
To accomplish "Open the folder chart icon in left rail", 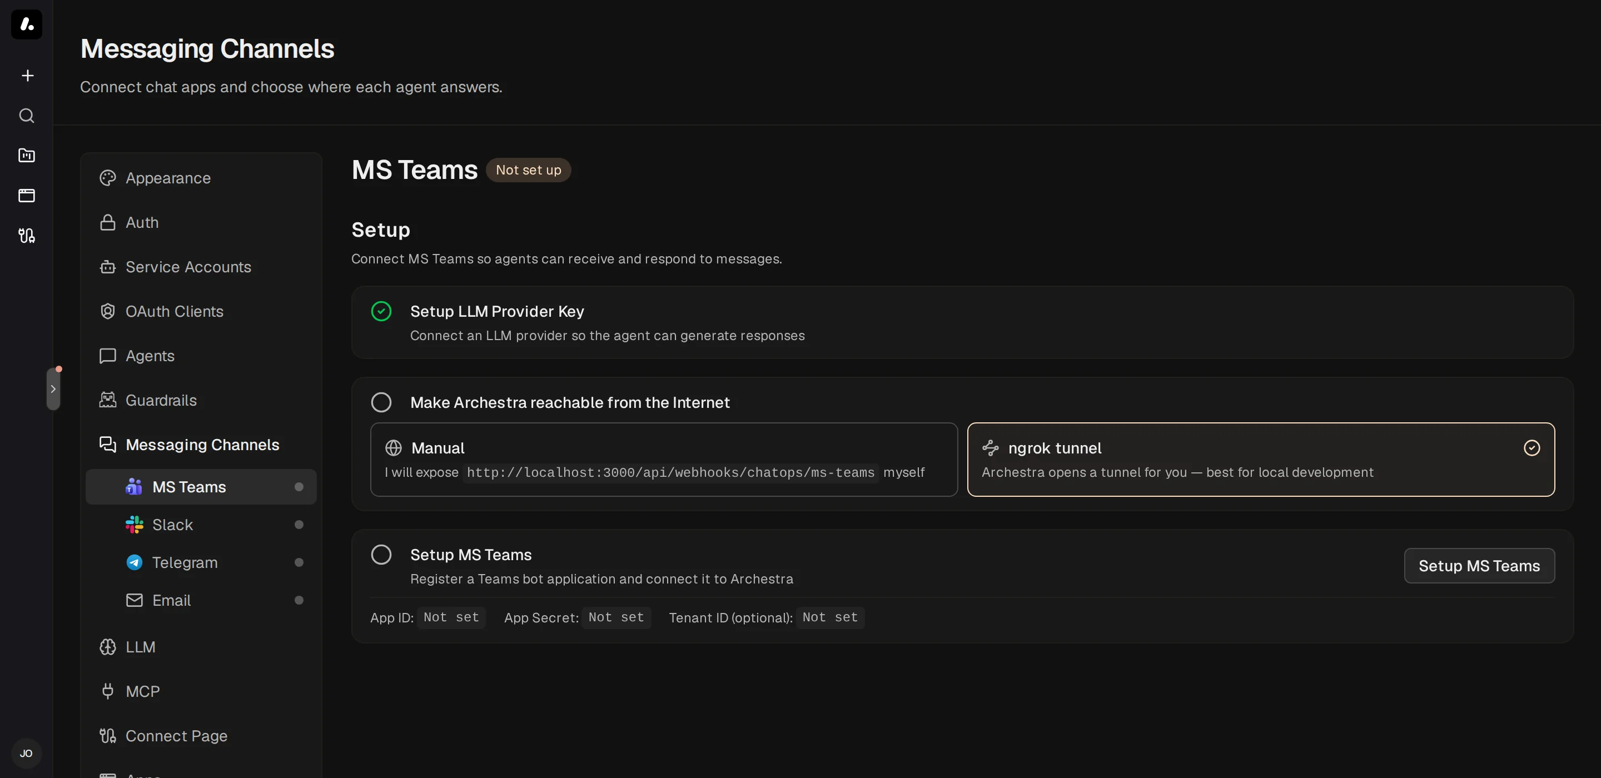I will pos(27,156).
